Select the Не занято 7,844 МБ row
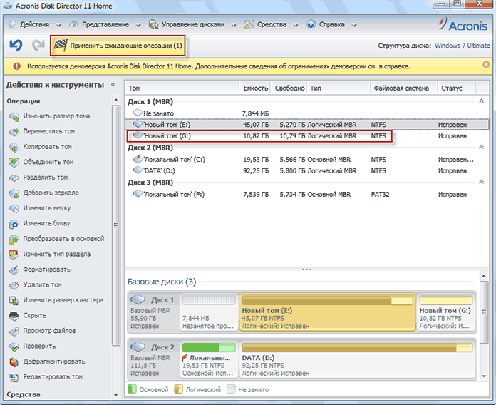The image size is (496, 405). click(307, 113)
